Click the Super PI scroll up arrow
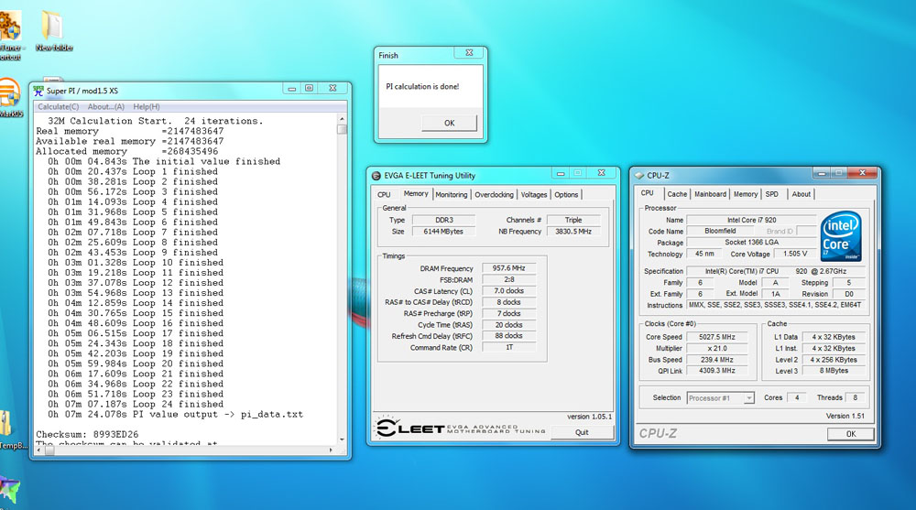Viewport: 916px width, 510px height. tap(342, 119)
